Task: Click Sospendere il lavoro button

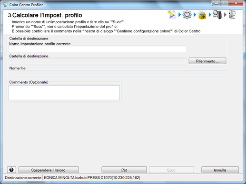Action: (x=49, y=170)
